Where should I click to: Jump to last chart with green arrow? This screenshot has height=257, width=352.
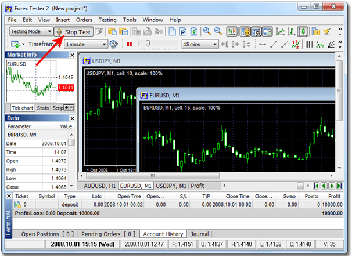339,186
